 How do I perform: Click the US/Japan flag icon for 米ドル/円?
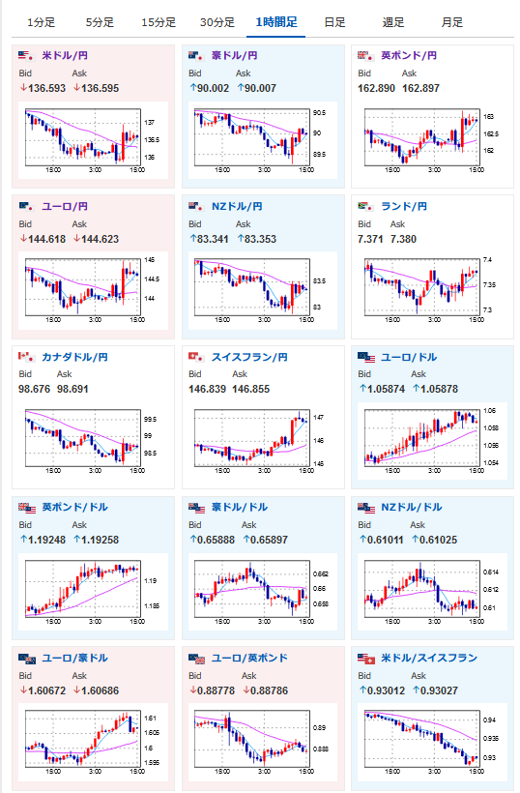click(x=27, y=56)
